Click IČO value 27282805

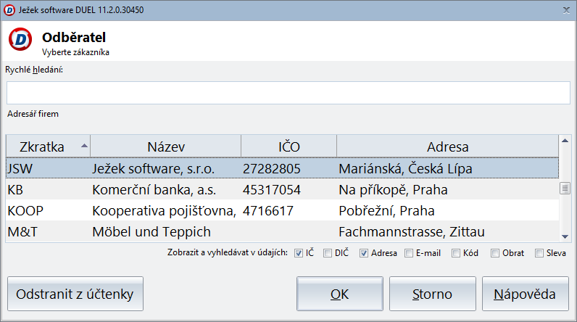(272, 168)
